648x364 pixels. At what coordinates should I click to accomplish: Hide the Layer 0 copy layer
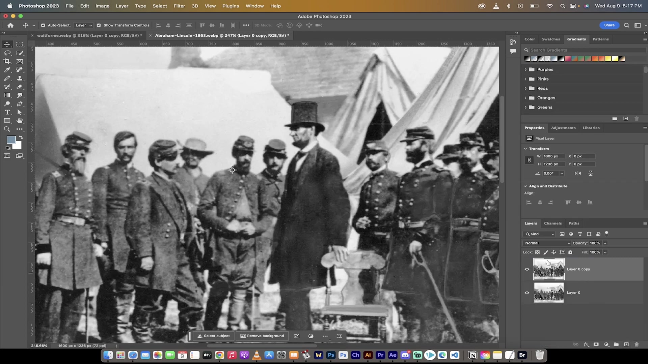pyautogui.click(x=527, y=269)
